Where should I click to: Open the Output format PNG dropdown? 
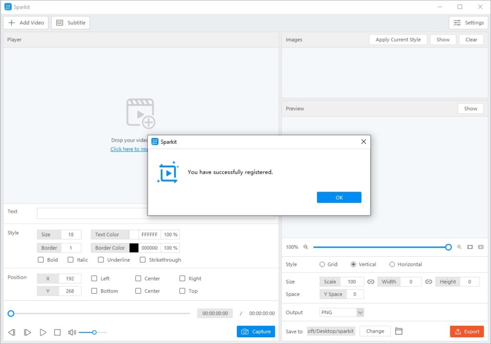[x=341, y=312]
